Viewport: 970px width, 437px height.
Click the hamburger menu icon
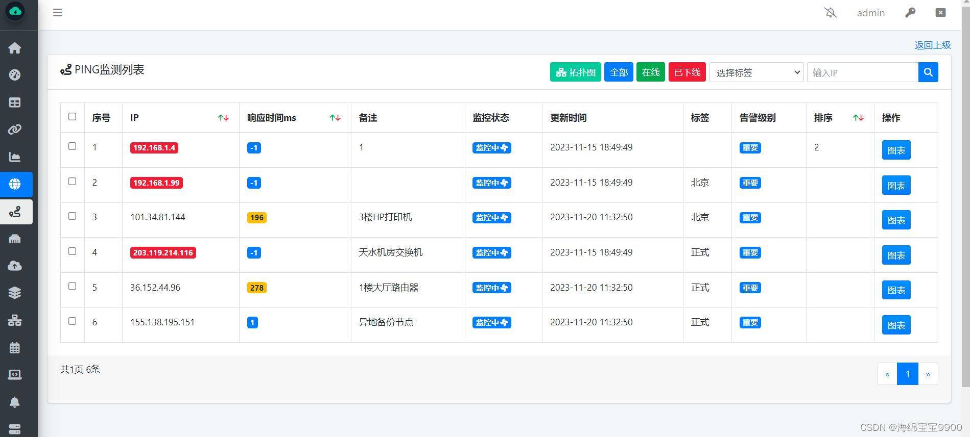[58, 12]
